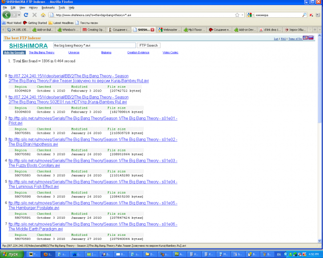The width and height of the screenshot is (323, 258).
Task: Open The Luminous Fish Effect.avi result link
Action: click(93, 184)
